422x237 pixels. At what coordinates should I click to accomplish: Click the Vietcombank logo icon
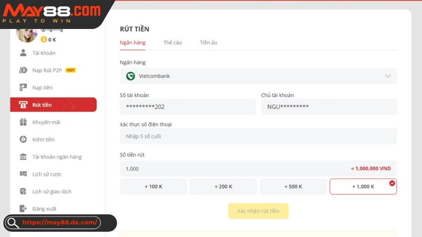[x=130, y=76]
